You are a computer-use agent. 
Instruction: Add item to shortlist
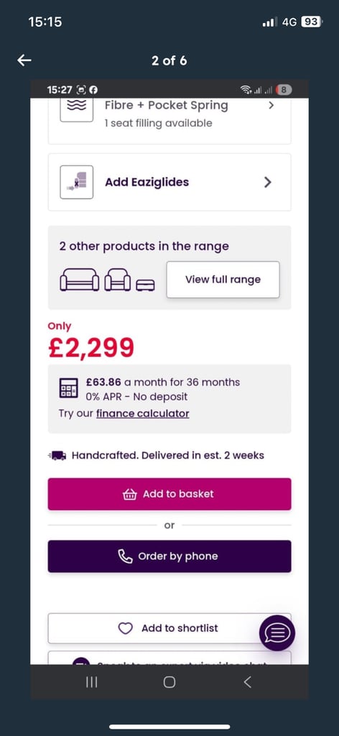coord(169,628)
